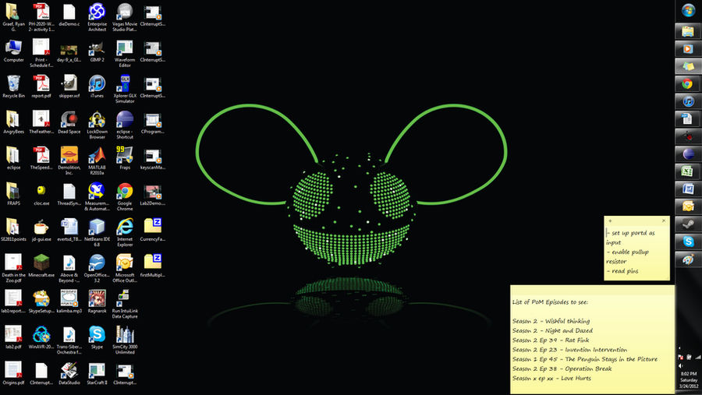Select the Measurement & Automation icon
Image resolution: width=702 pixels, height=395 pixels.
pyautogui.click(x=97, y=196)
